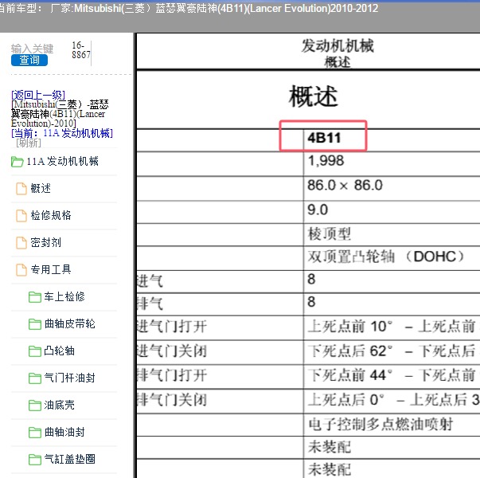480x478 pixels.
Task: Click the 双顶置凸轮轴 (DOHC) cell
Action: (386, 257)
